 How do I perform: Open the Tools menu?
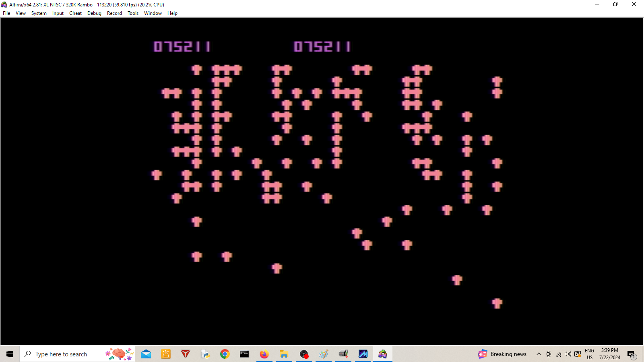[x=133, y=13]
